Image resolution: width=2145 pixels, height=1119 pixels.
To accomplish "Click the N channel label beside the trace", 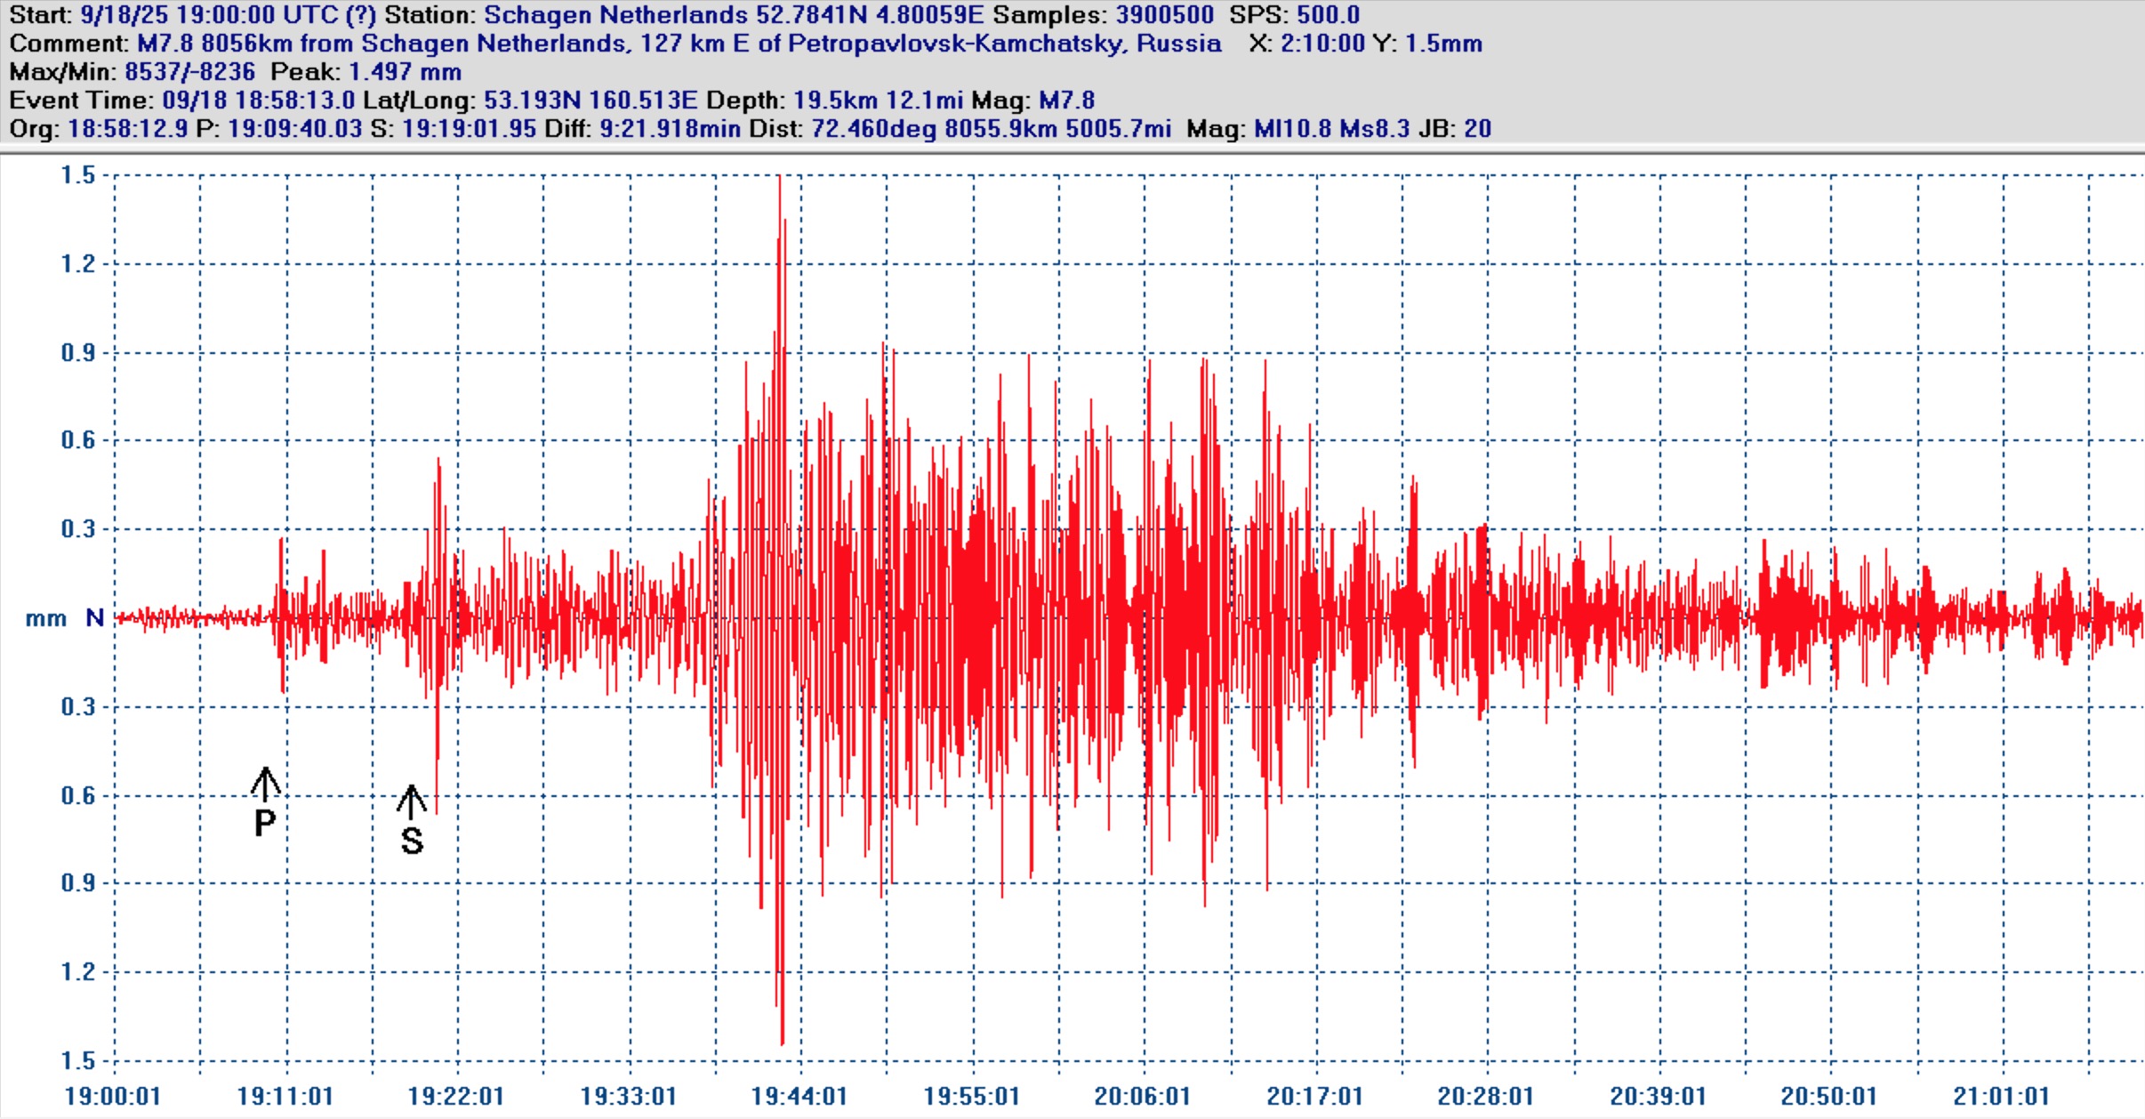I will 94,617.
